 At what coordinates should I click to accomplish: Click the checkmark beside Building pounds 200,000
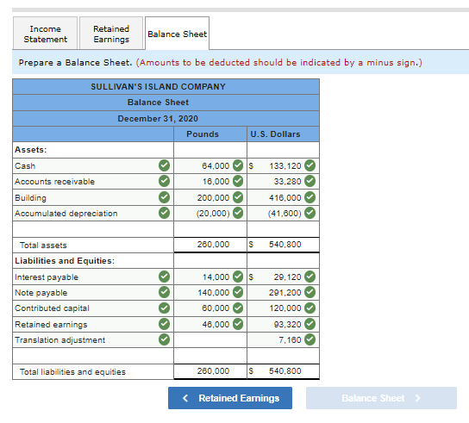click(x=238, y=197)
